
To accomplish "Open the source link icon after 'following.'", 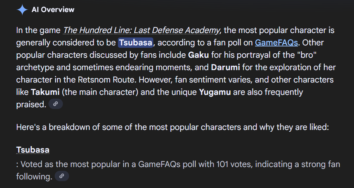I will pyautogui.click(x=62, y=176).
